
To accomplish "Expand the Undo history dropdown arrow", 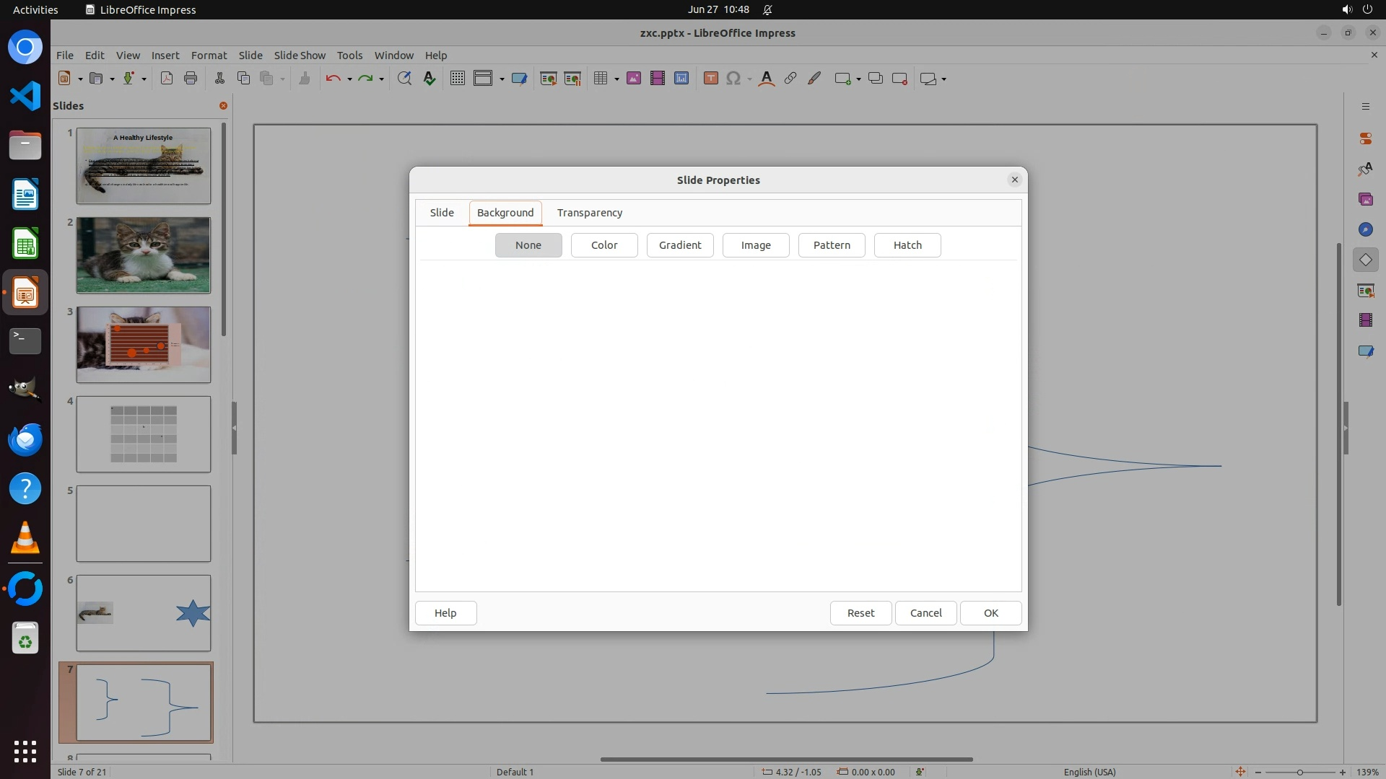I will (349, 79).
